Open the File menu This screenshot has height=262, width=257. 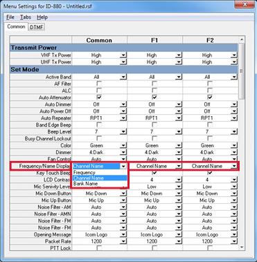click(10, 17)
